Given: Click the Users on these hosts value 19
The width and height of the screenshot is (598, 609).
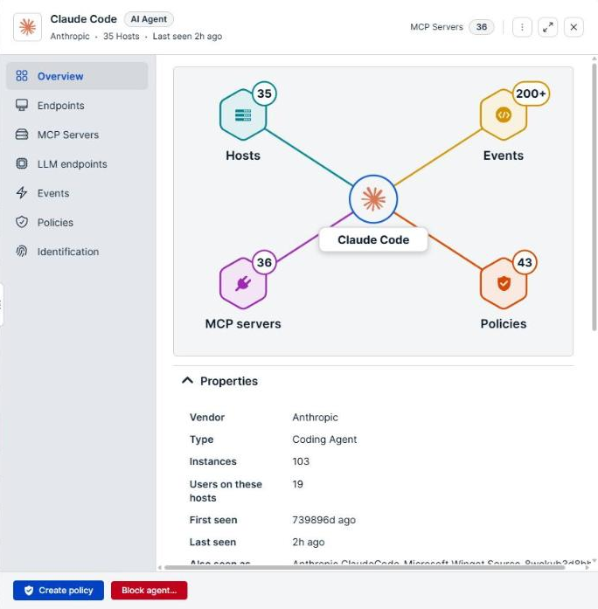Looking at the screenshot, I should [297, 484].
